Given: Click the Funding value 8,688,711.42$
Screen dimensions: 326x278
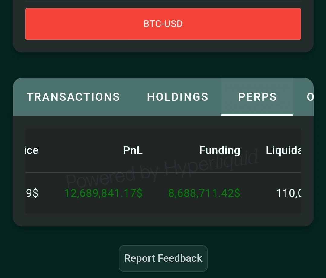Looking at the screenshot, I should (204, 193).
